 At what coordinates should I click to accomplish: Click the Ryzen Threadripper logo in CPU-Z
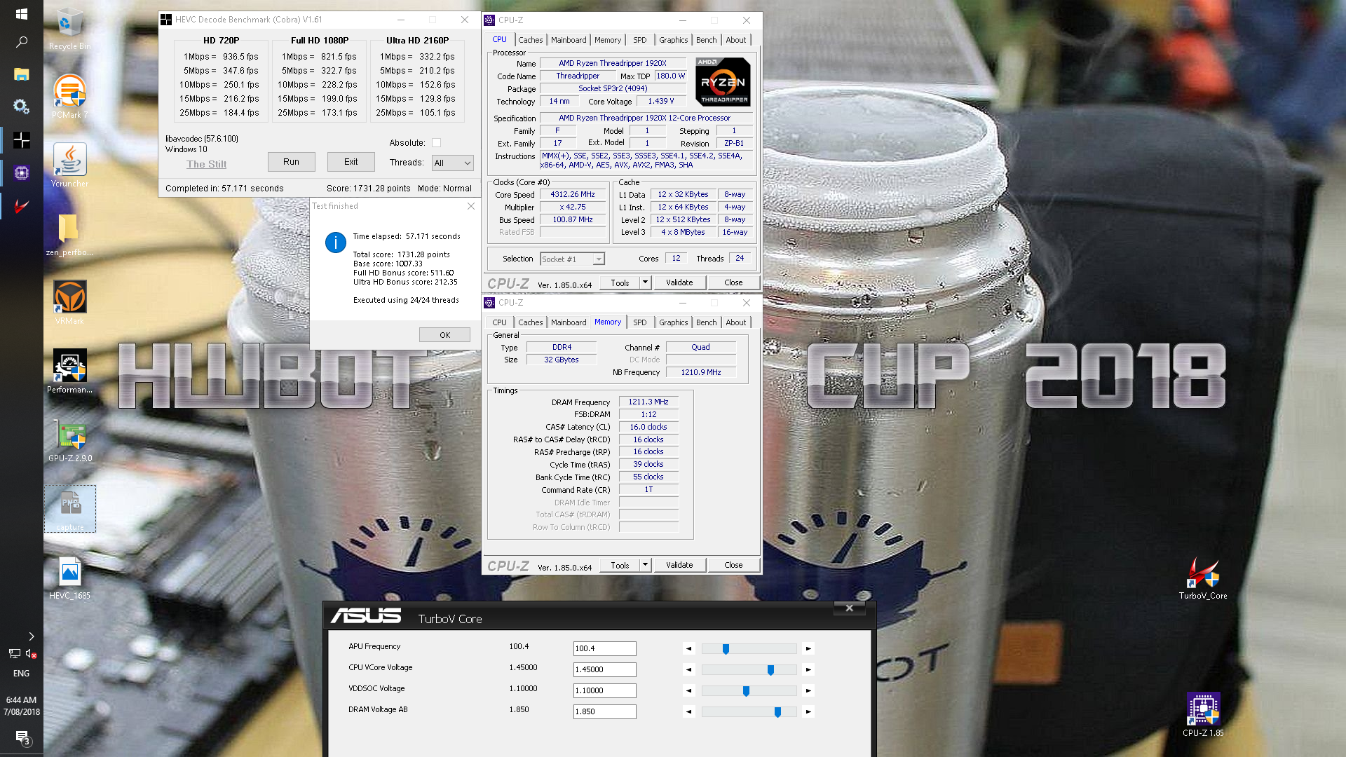coord(723,82)
